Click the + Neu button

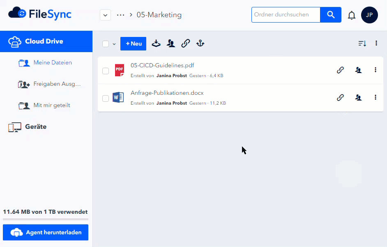coord(133,43)
